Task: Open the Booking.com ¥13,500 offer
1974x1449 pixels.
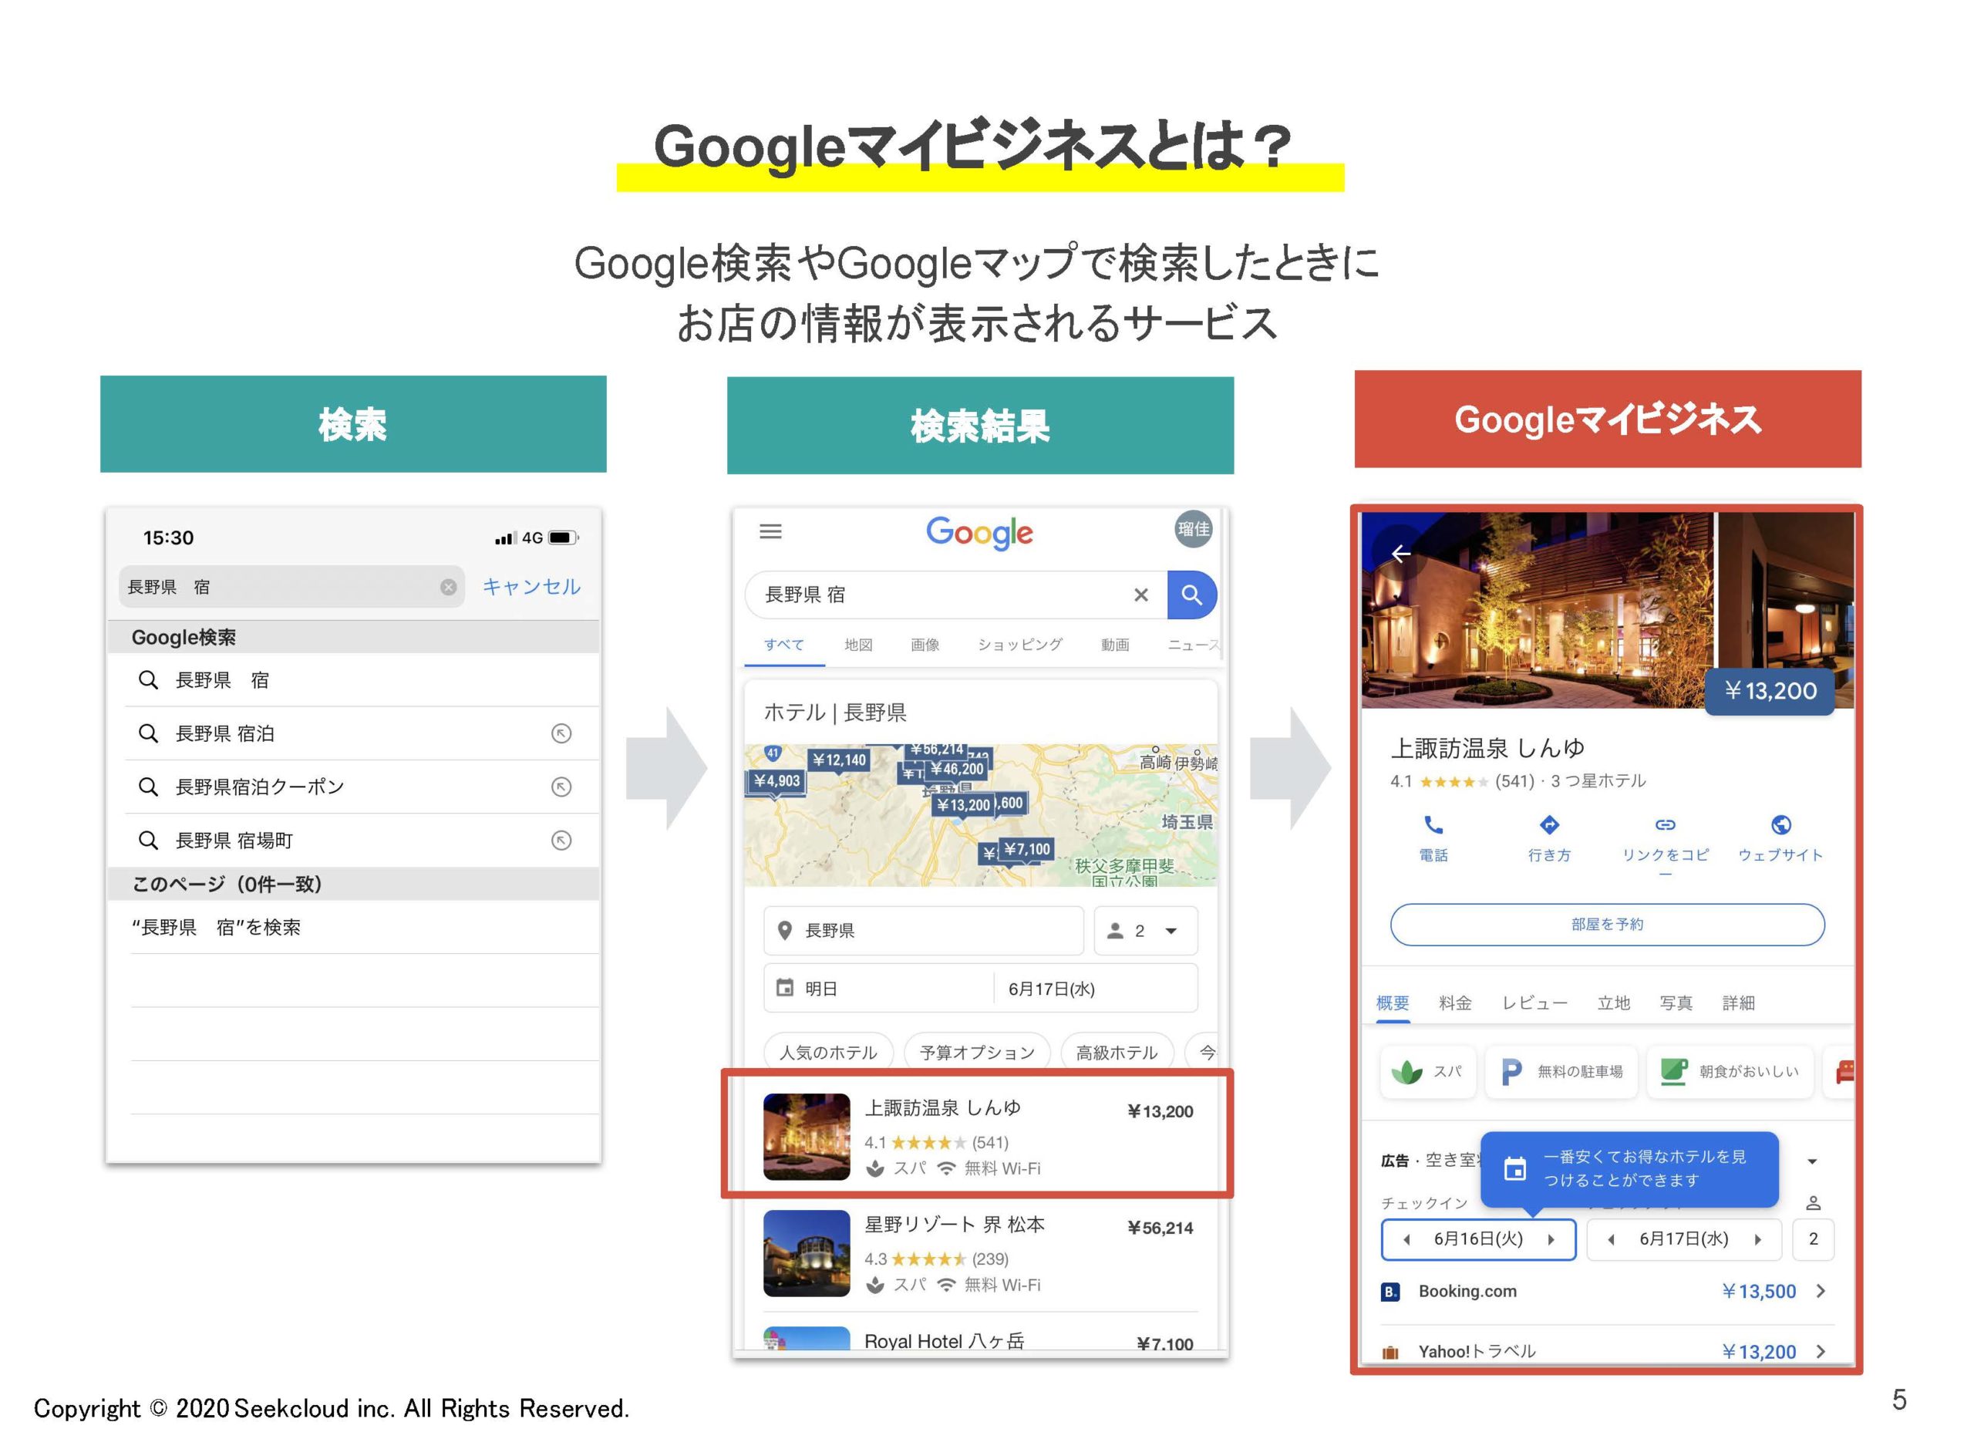Action: [1606, 1292]
